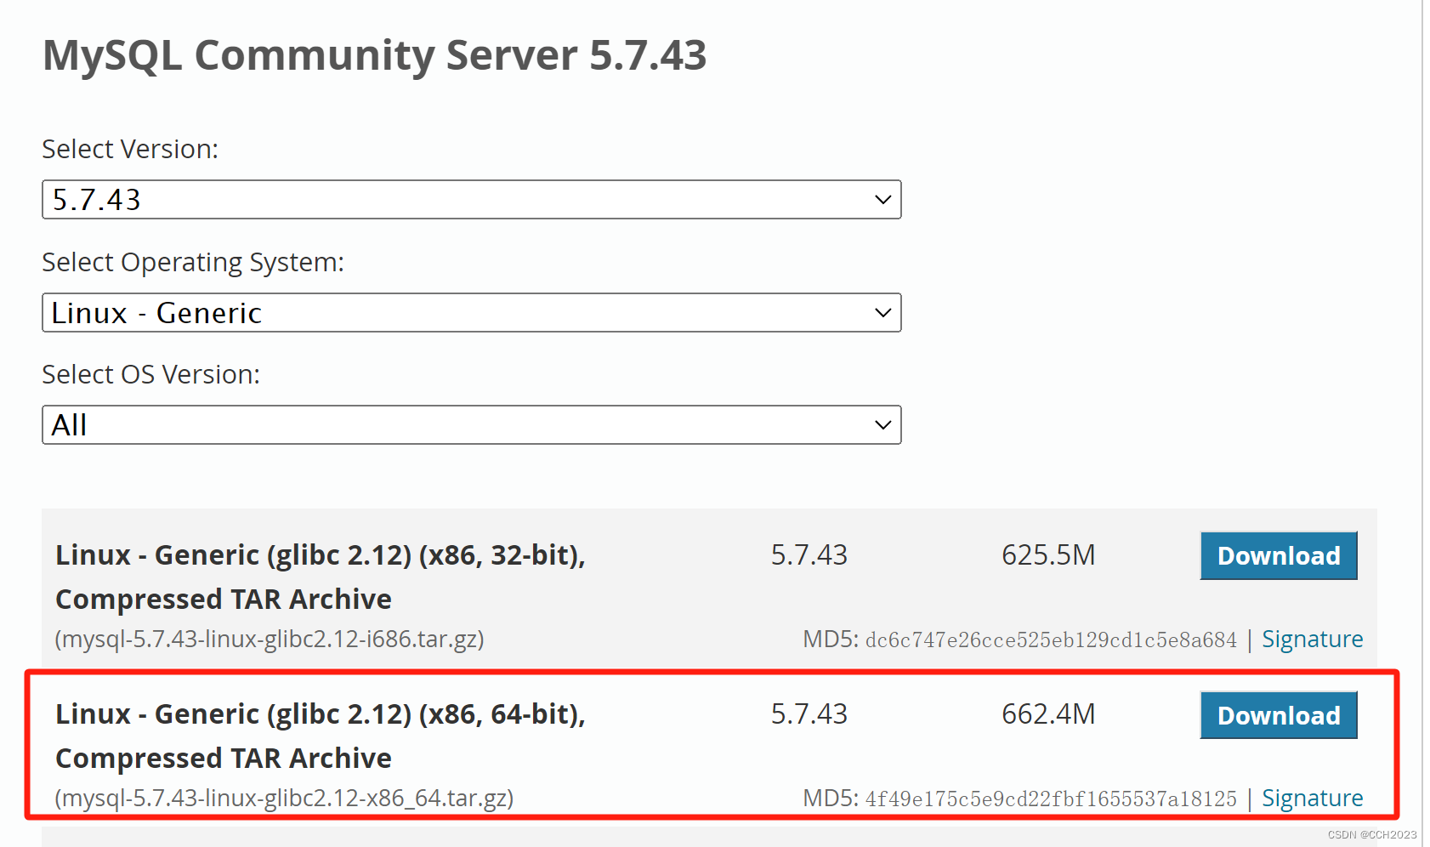
Task: Open the Signature link for the x86_64 package
Action: [x=1312, y=798]
